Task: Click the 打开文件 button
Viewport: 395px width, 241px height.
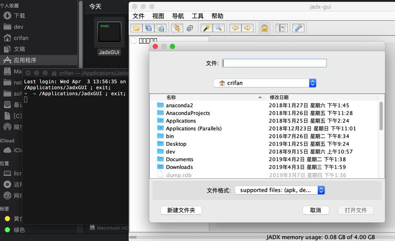Action: 356,210
